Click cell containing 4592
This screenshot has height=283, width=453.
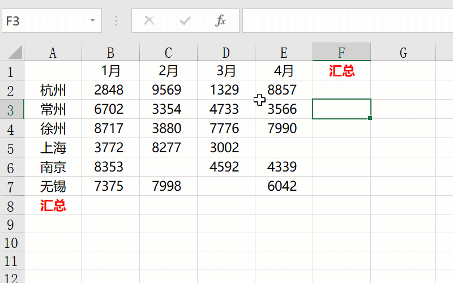tap(226, 167)
